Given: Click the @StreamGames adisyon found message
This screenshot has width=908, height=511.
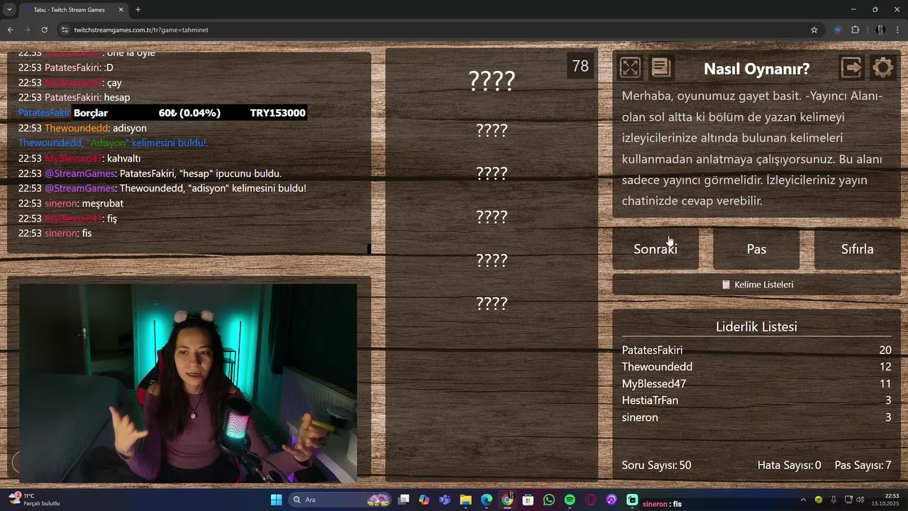Looking at the screenshot, I should click(x=162, y=189).
